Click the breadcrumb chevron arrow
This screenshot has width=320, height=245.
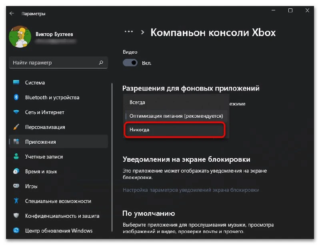click(x=143, y=32)
